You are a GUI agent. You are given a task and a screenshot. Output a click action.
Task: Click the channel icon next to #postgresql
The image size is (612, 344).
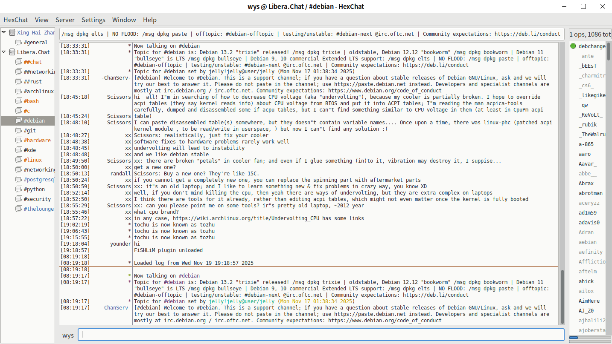(x=18, y=180)
